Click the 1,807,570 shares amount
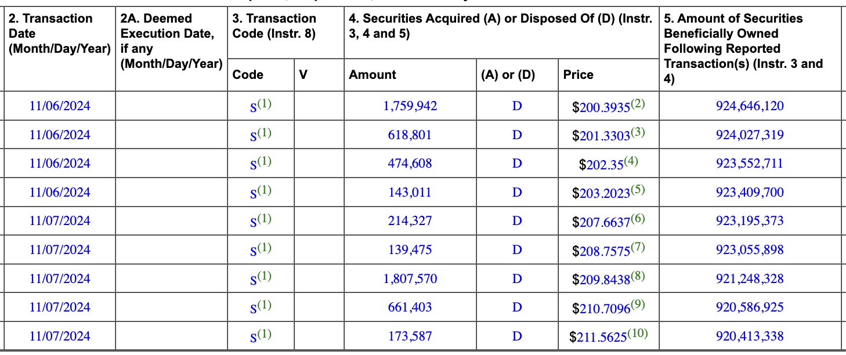The width and height of the screenshot is (846, 355). (410, 279)
